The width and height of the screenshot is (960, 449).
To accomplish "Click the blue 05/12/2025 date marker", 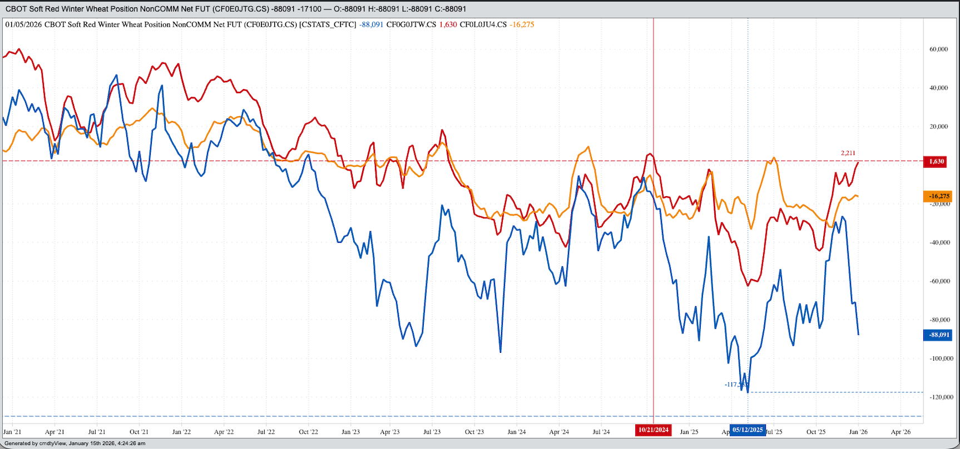I will [748, 430].
